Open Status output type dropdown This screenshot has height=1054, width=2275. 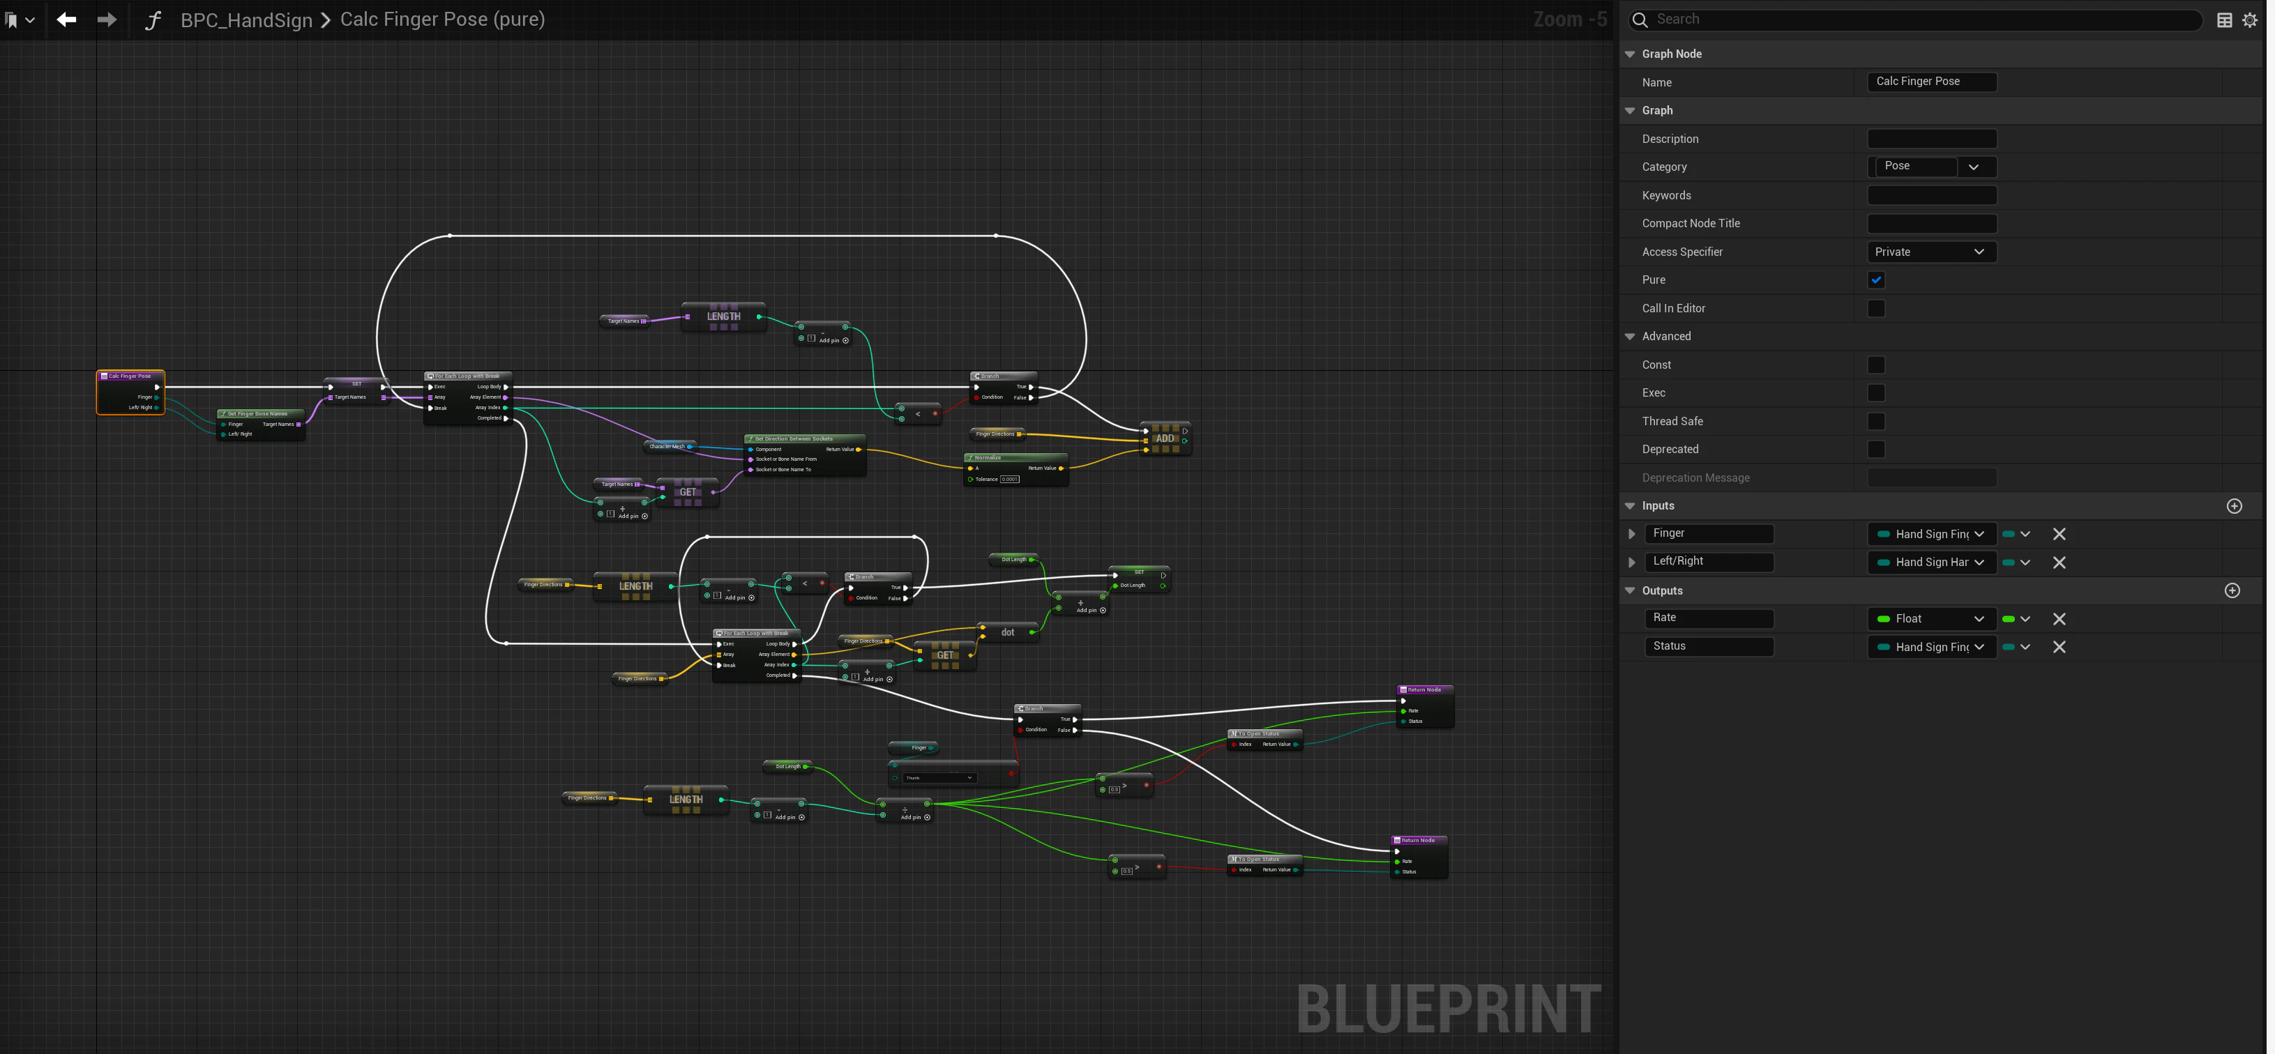[x=1931, y=647]
